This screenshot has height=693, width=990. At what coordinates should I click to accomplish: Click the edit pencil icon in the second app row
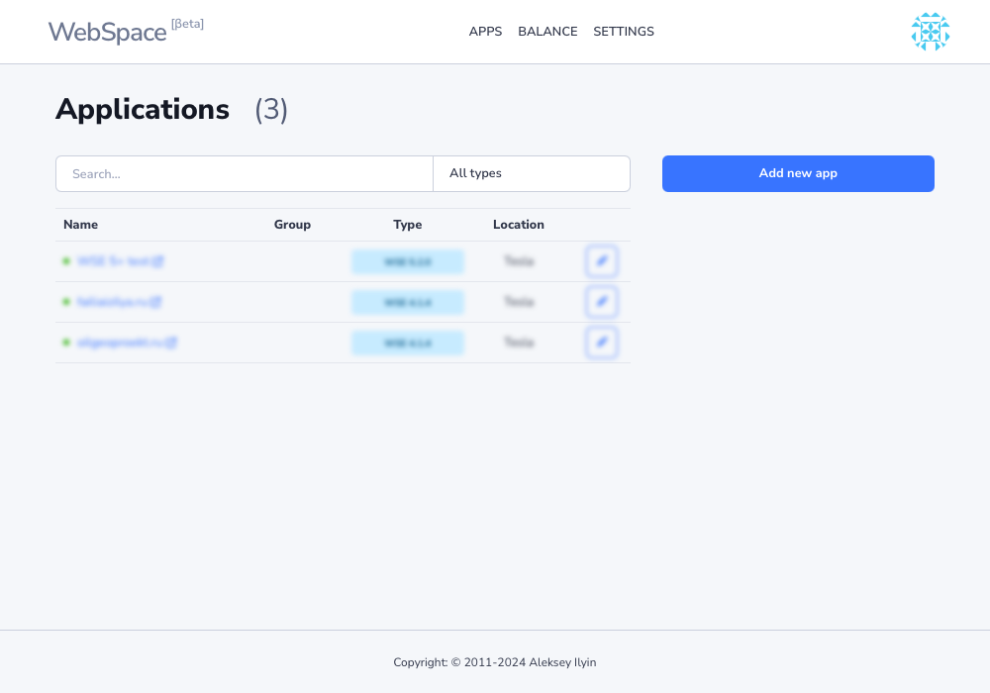601,302
